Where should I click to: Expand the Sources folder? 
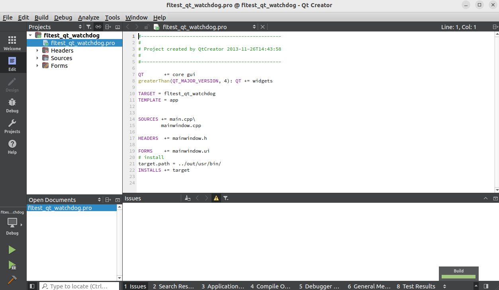pyautogui.click(x=37, y=58)
